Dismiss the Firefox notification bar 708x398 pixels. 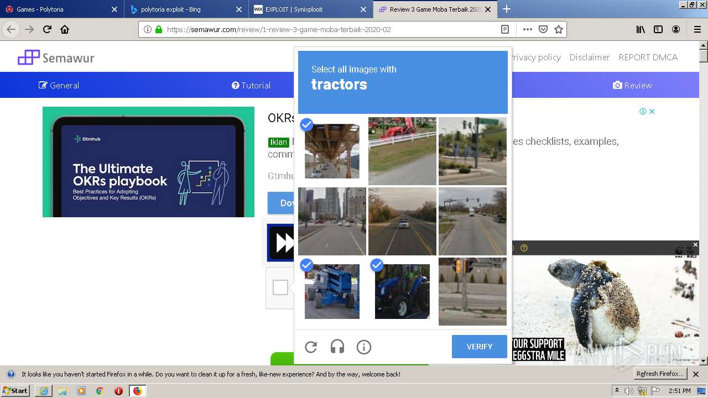(x=696, y=374)
